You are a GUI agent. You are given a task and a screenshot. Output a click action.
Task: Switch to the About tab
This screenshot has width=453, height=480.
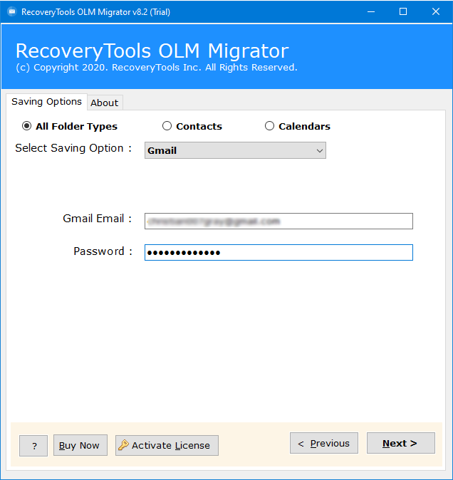(105, 103)
